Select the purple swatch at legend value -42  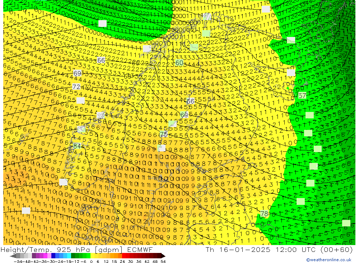(34, 256)
